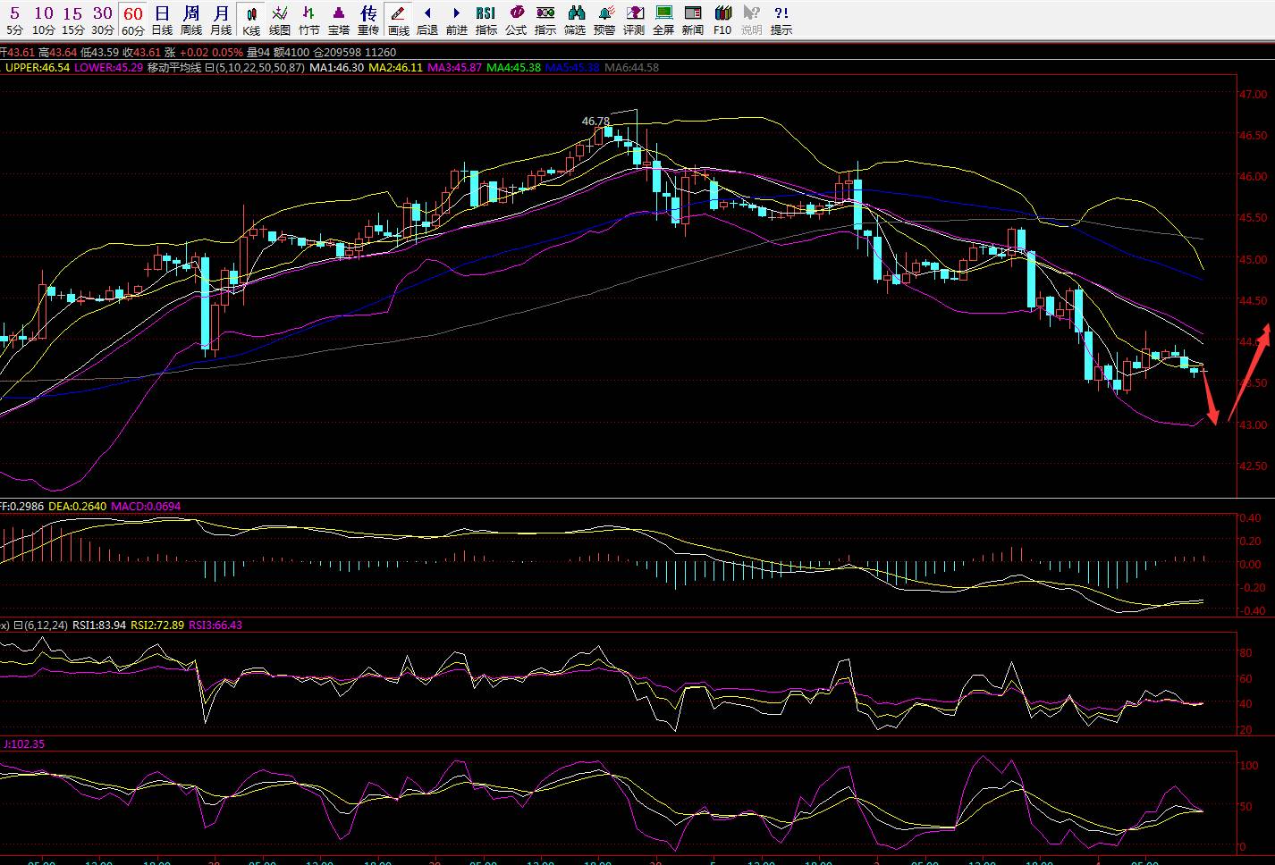
Task: Click the UPPER:46.54 band value
Action: pos(38,67)
